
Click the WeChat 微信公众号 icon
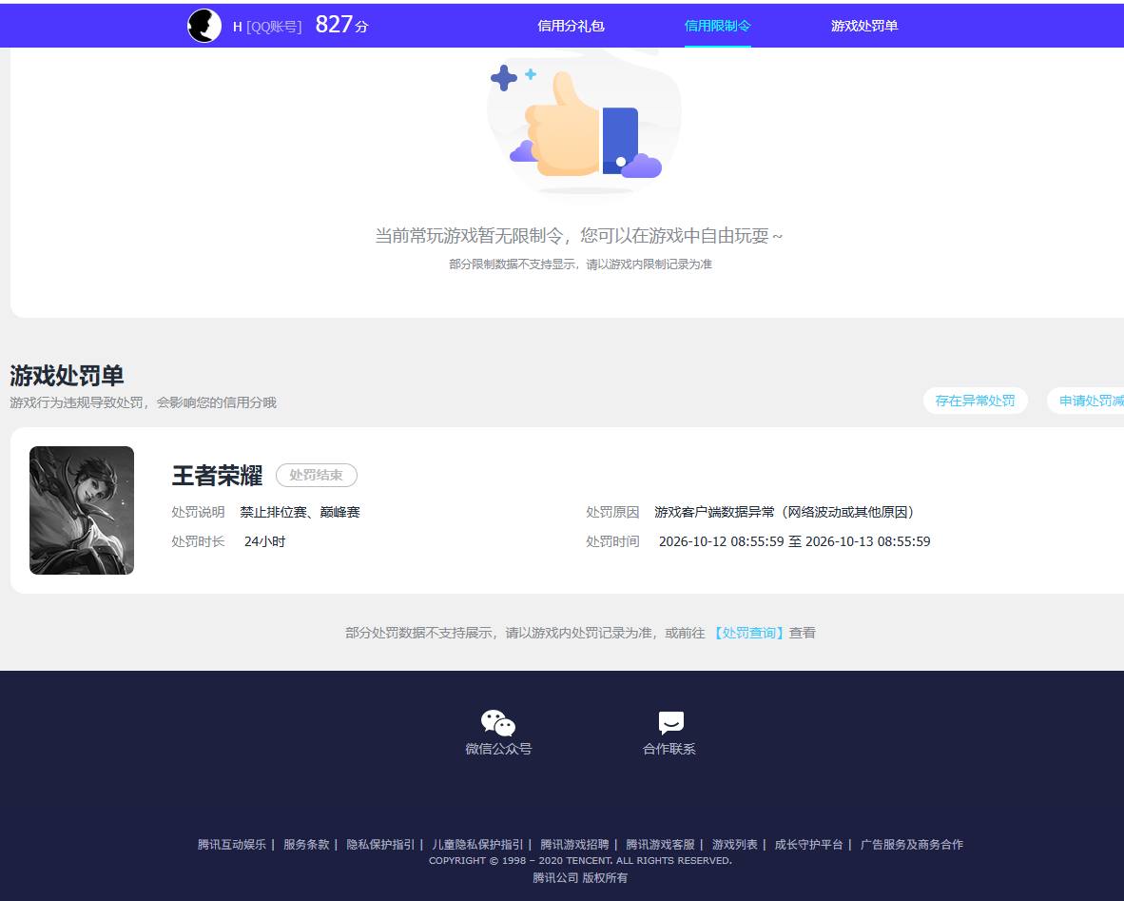(x=498, y=723)
